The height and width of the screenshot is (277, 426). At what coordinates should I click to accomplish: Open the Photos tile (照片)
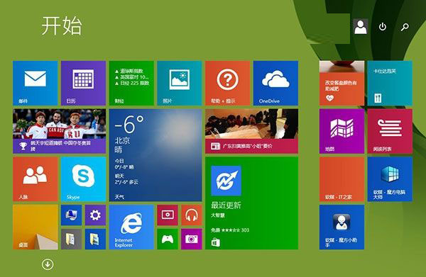pyautogui.click(x=180, y=83)
